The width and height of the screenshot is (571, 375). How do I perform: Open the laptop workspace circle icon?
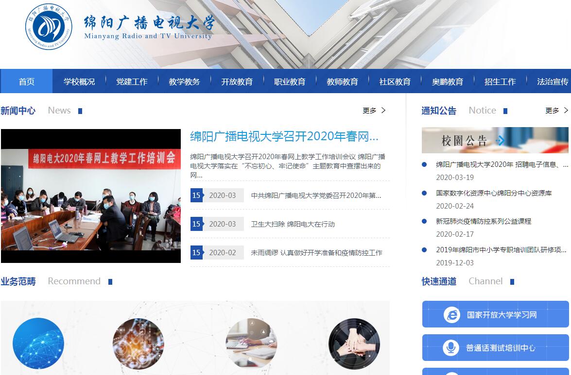[251, 343]
